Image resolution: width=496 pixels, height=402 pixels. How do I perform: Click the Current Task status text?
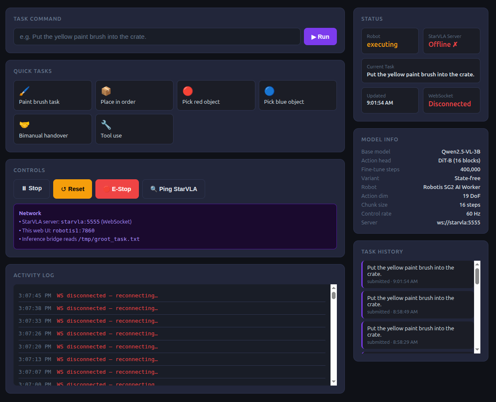420,75
